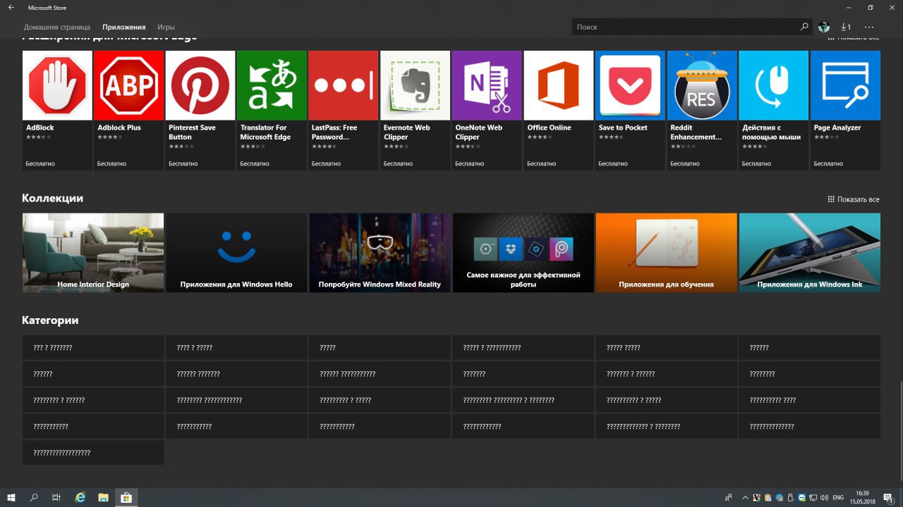Open the Evernote Web Clipper tile
The height and width of the screenshot is (507, 903).
[415, 110]
